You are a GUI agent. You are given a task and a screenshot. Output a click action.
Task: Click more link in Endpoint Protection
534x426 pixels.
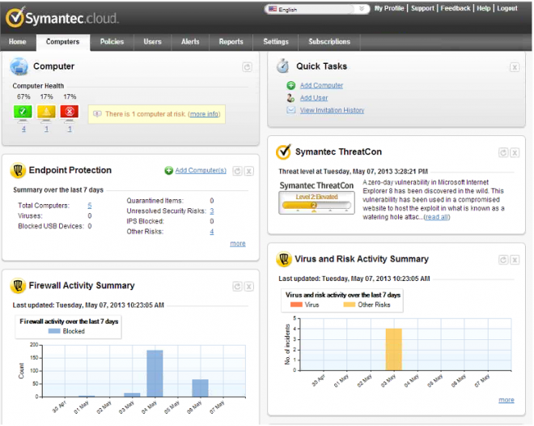238,244
